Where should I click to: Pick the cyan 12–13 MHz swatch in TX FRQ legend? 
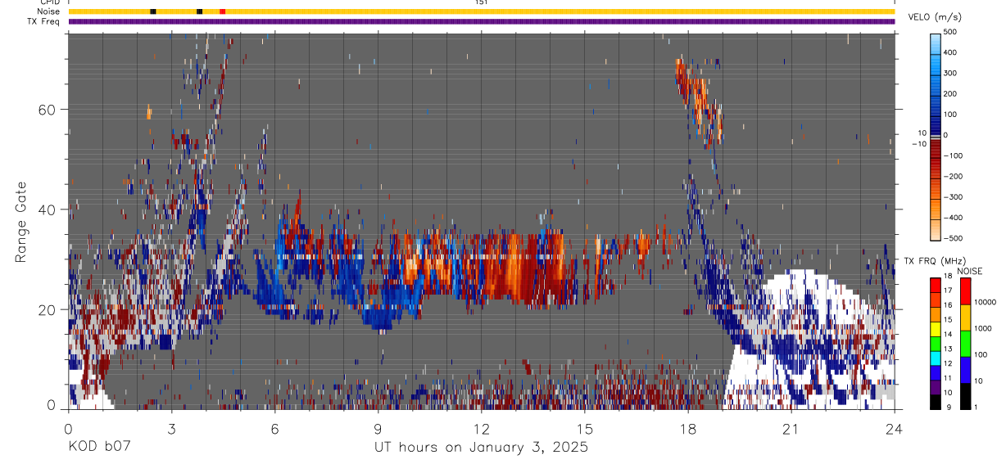coord(936,358)
